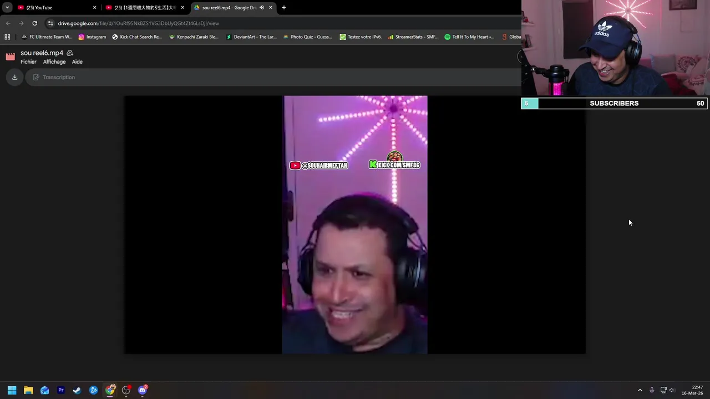Mute the Google Drive tab audio
The width and height of the screenshot is (710, 399).
point(261,7)
